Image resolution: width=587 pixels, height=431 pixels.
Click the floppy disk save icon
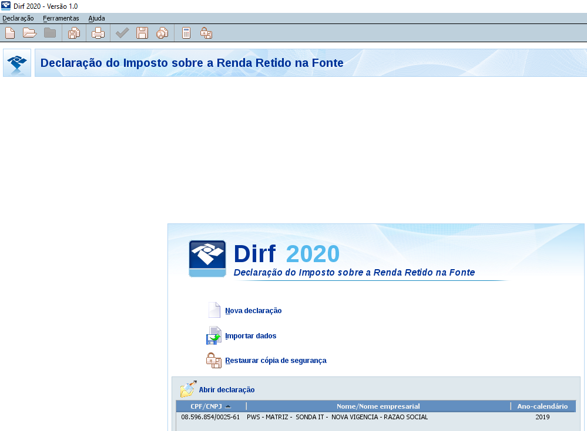pyautogui.click(x=142, y=33)
